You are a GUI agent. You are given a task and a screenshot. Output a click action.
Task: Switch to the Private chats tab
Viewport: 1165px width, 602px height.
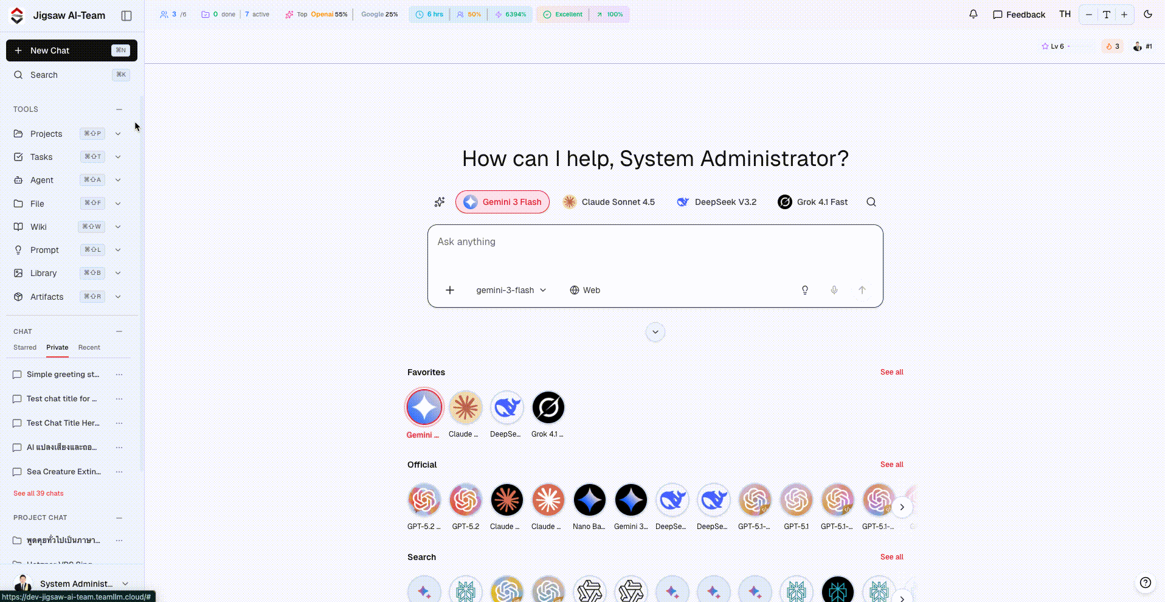pos(57,347)
